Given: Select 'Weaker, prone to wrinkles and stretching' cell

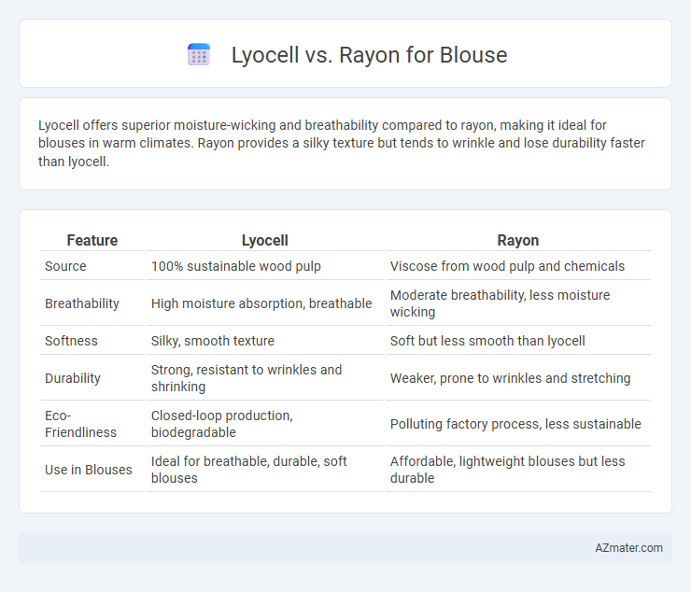Looking at the screenshot, I should [x=510, y=378].
